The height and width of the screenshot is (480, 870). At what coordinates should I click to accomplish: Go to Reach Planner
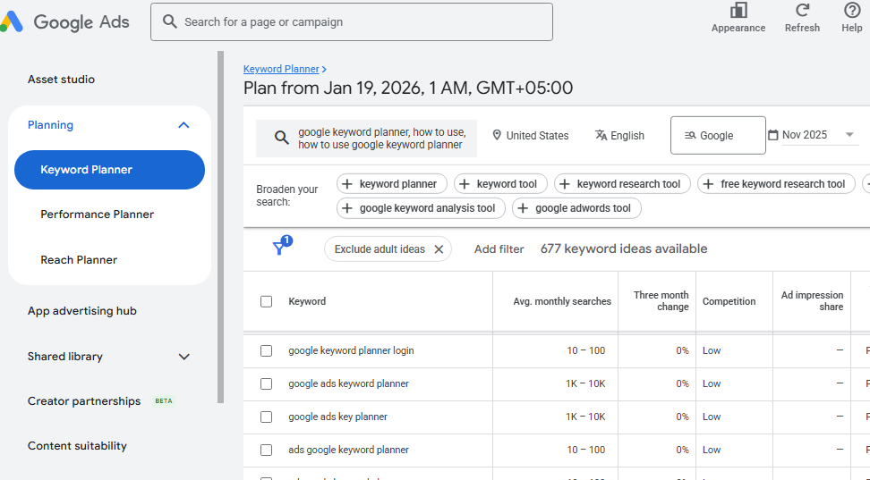(x=79, y=260)
